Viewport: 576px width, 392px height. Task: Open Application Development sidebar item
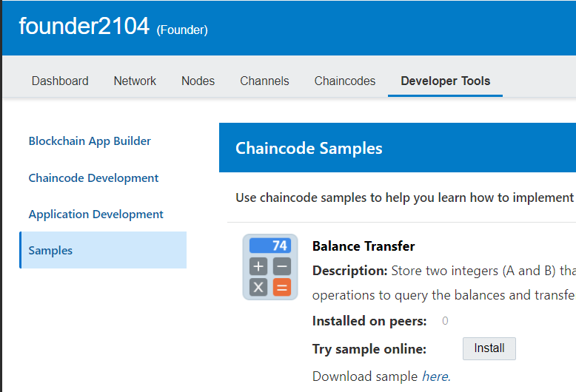tap(96, 214)
